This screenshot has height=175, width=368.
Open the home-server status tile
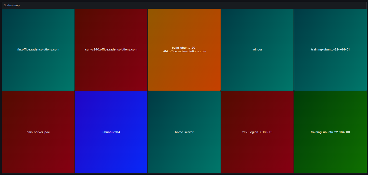(184, 132)
